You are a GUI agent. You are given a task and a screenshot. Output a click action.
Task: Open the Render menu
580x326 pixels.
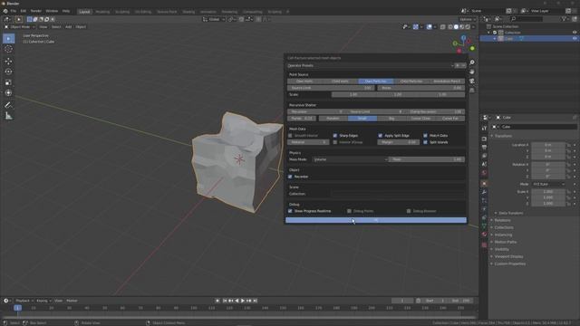tap(36, 11)
